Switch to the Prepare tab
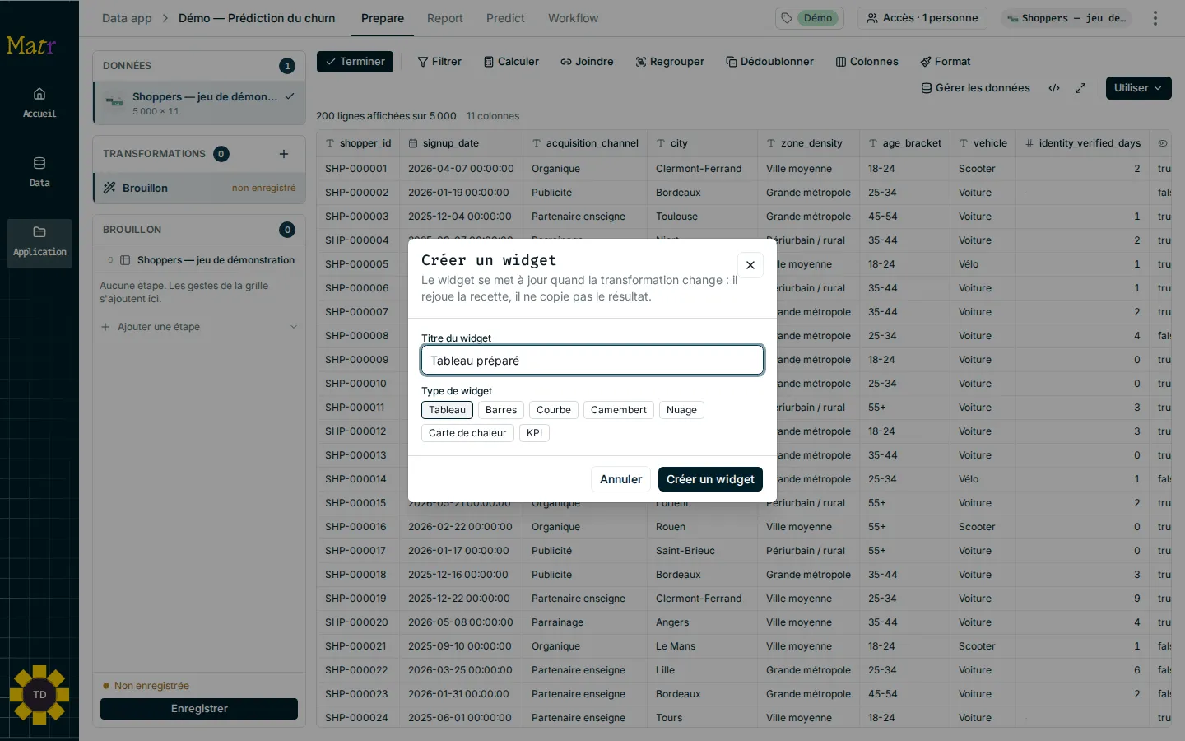This screenshot has height=741, width=1185. (383, 18)
